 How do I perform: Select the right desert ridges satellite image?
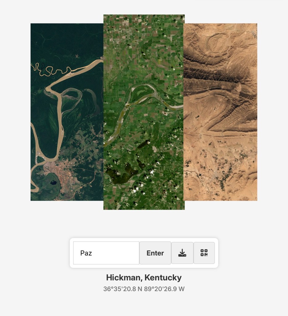point(221,112)
